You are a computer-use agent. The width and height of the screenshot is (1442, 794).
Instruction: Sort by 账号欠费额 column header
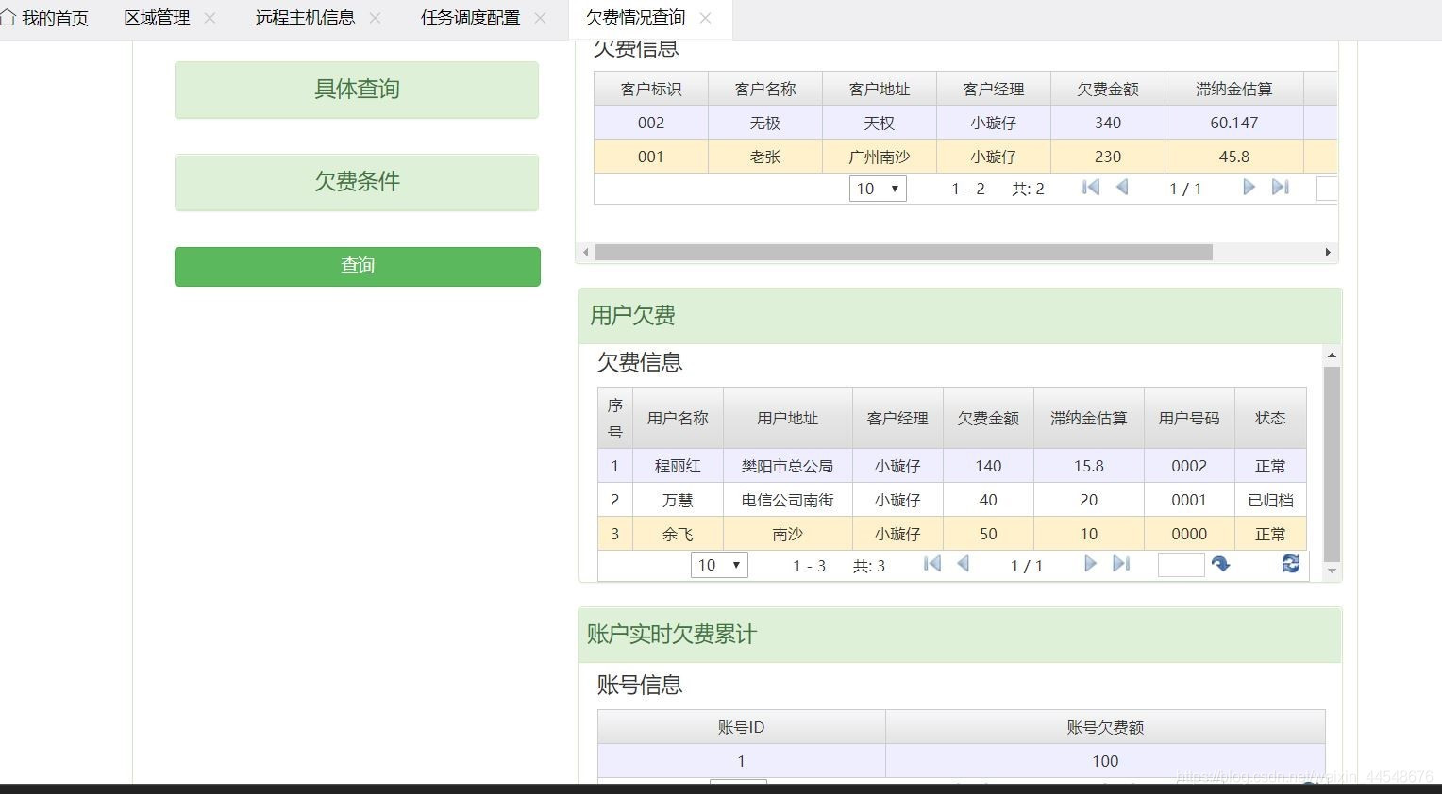tap(1105, 727)
